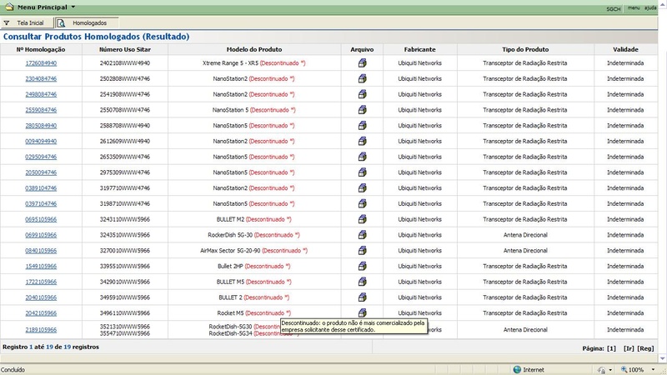Click the Modelo do Produto column header
This screenshot has width=667, height=375.
(254, 49)
